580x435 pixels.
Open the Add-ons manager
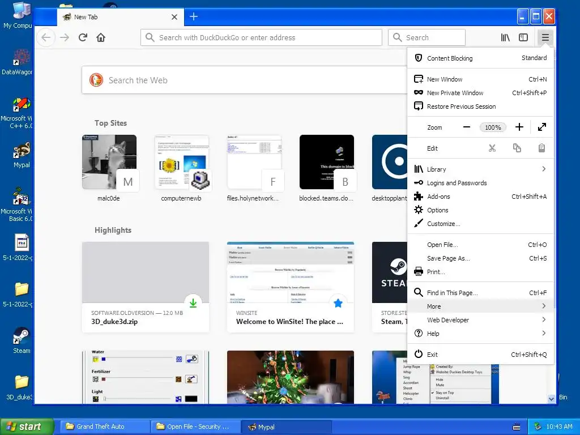coord(480,197)
